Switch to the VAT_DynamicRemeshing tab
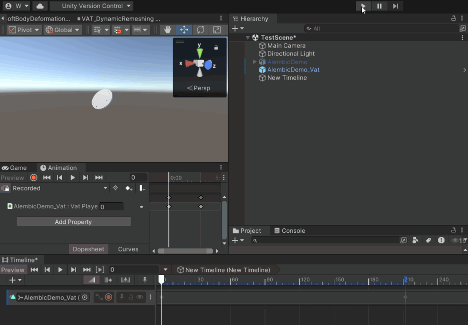This screenshot has height=325, width=468. (119, 19)
